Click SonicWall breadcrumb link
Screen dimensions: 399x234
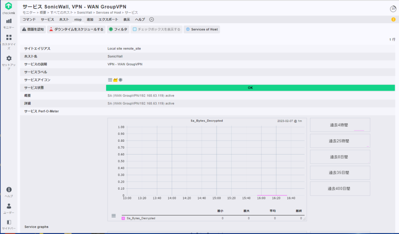[x=85, y=12]
